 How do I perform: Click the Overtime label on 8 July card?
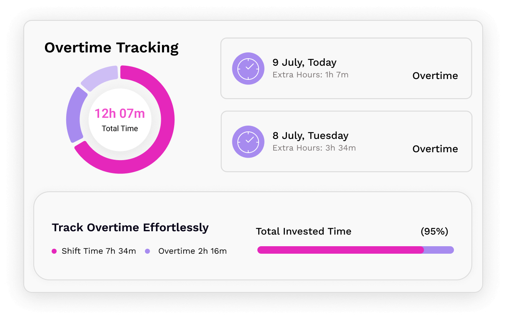[435, 149]
